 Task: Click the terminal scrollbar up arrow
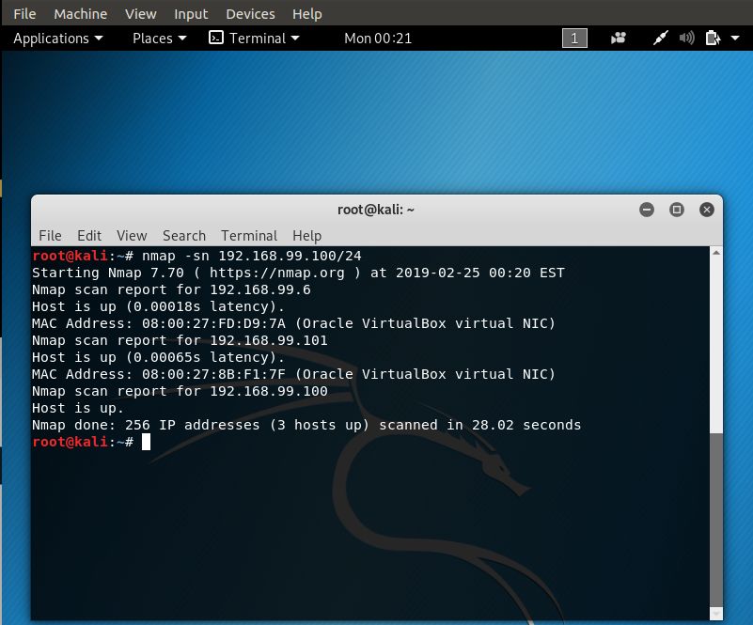(x=716, y=253)
